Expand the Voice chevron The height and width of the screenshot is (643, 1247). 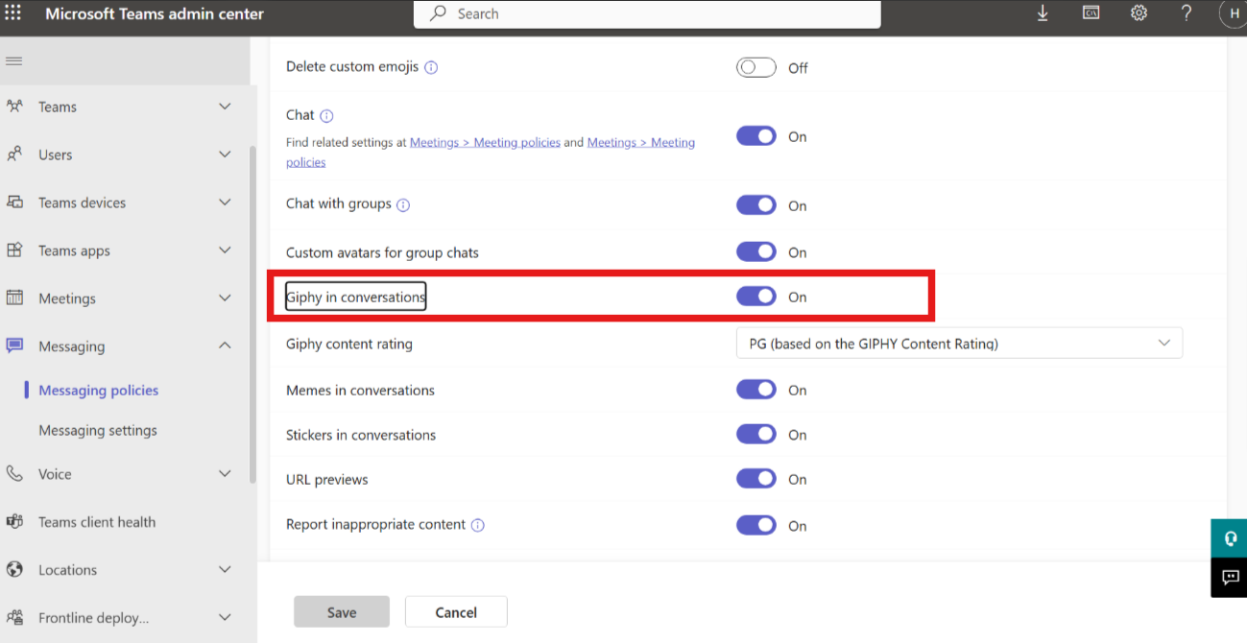(x=225, y=474)
